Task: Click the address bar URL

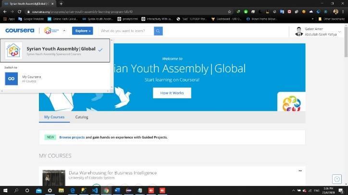Action: pos(82,11)
